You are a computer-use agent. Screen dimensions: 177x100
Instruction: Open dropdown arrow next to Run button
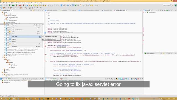[x=15, y=5]
